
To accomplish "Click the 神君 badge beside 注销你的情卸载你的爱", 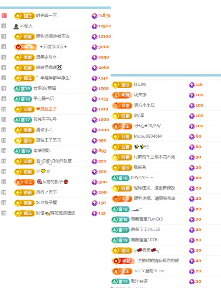I will point(123,261).
